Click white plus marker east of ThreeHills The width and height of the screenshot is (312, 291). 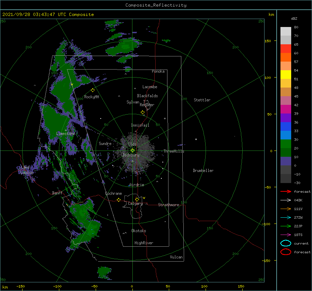pos(196,139)
